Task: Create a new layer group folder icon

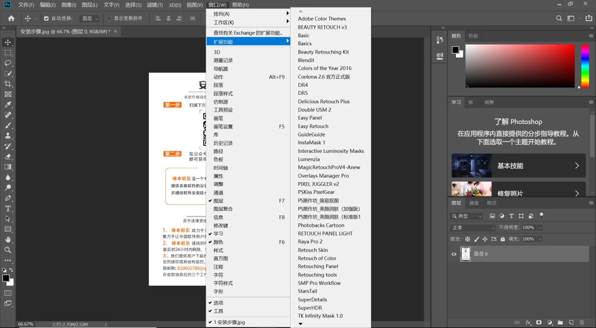Action: click(560, 323)
